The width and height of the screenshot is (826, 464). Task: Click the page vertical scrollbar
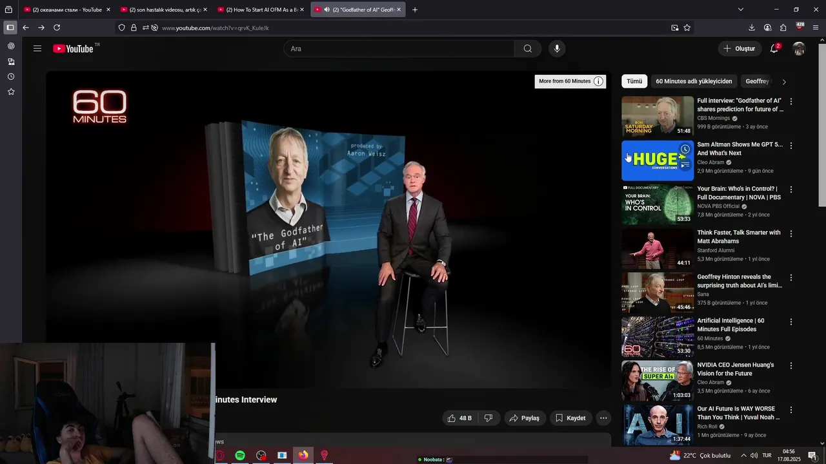tap(821, 126)
